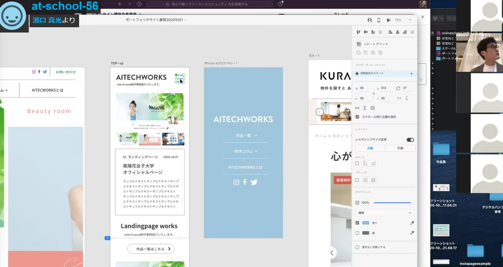The image size is (503, 267).
Task: Select the 自動 responsive resize tab
Action: (x=370, y=148)
